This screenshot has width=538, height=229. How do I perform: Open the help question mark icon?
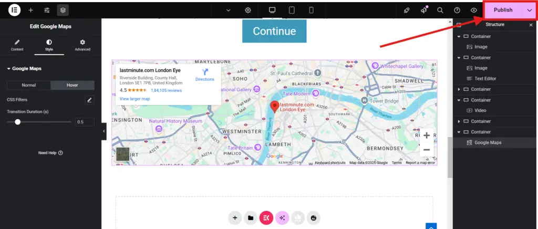(457, 11)
